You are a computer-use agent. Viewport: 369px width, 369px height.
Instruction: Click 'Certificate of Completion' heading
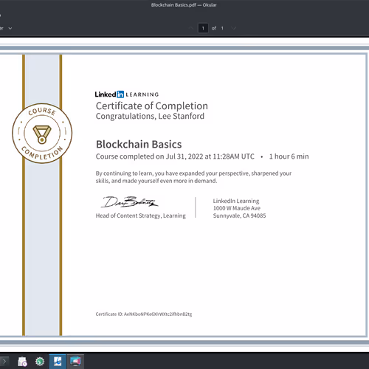click(x=152, y=106)
